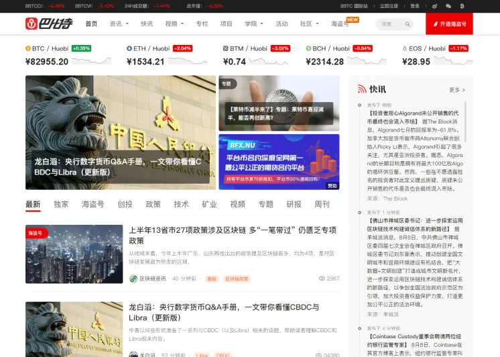The width and height of the screenshot is (500, 357).
Task: Click the 区块链政策 tag
Action: point(237,278)
